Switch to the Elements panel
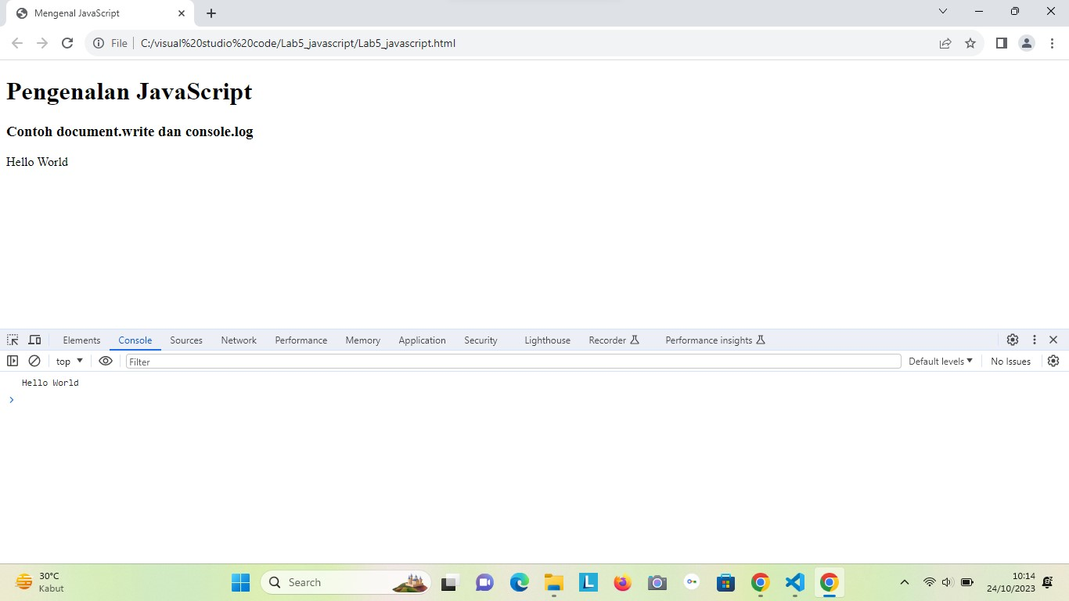This screenshot has height=601, width=1069. pos(81,340)
